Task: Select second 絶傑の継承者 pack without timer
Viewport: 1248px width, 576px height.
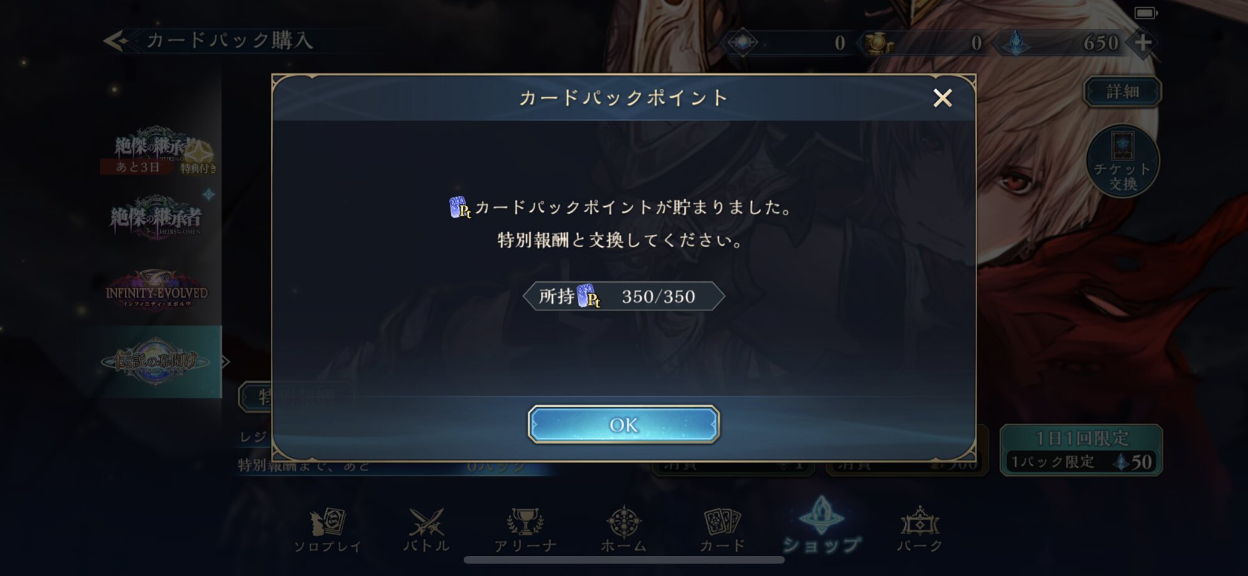Action: 156,218
